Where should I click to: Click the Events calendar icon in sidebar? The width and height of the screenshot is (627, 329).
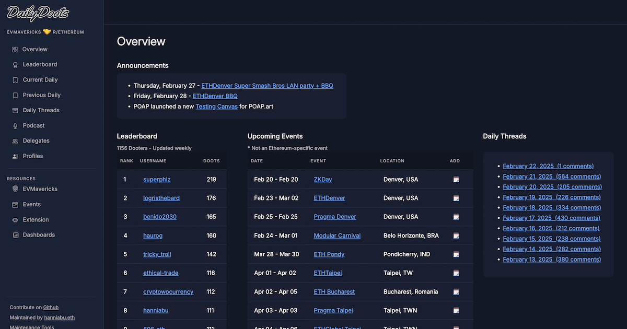point(15,205)
